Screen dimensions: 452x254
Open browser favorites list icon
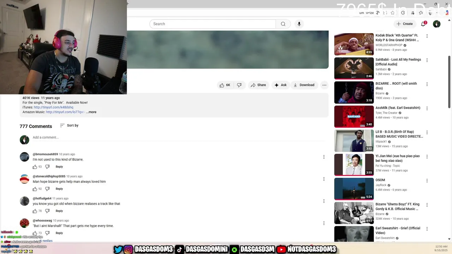421,13
